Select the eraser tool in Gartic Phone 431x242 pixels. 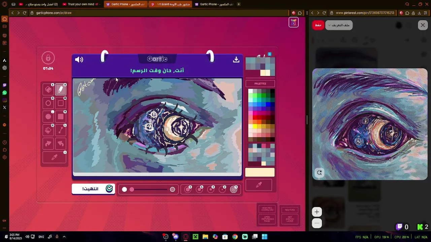tap(48, 90)
